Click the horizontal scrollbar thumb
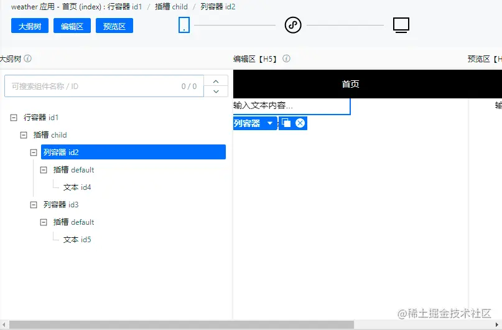 coord(182,324)
